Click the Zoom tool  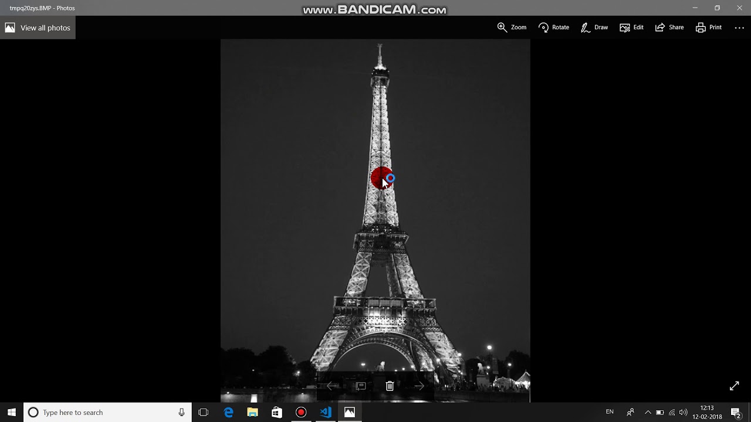tap(512, 28)
